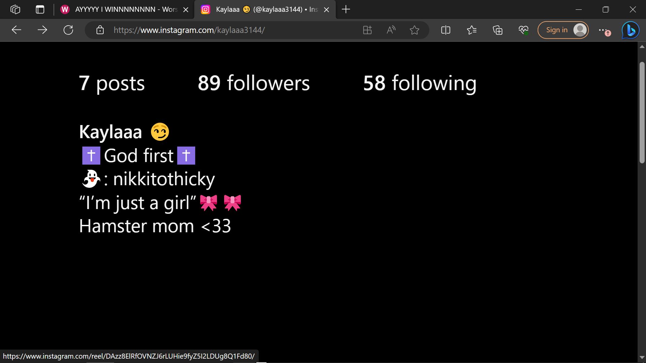Screen dimensions: 646x363
Task: Open the vertical tabs actions menu icon
Action: (x=40, y=9)
